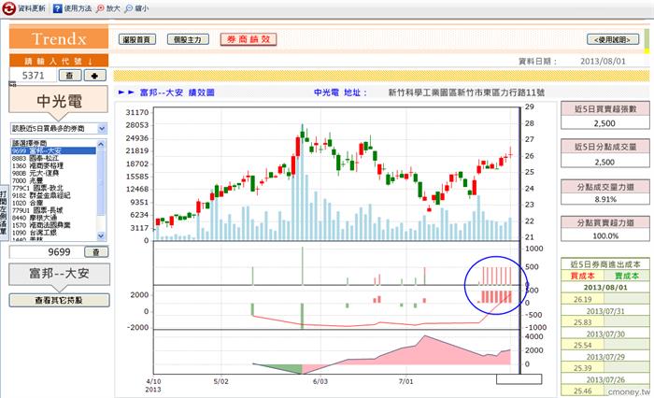654x398 pixels.
Task: Click the stock code field showing 5371
Action: pos(33,76)
